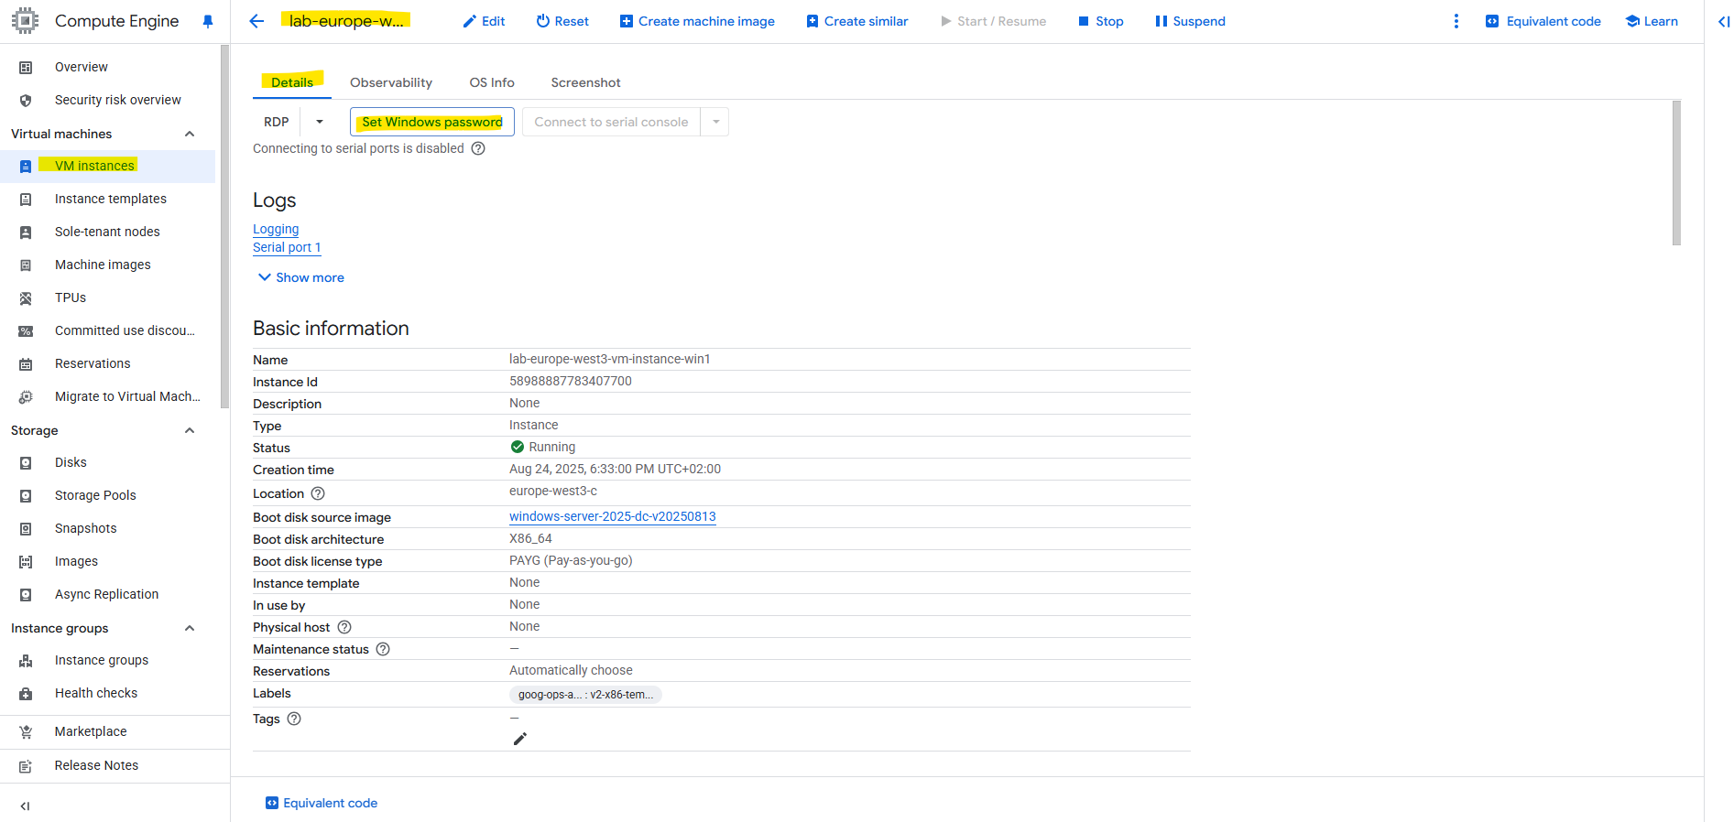Viewport: 1734px width, 822px height.
Task: Click the Storage Pools icon
Action: tap(26, 496)
